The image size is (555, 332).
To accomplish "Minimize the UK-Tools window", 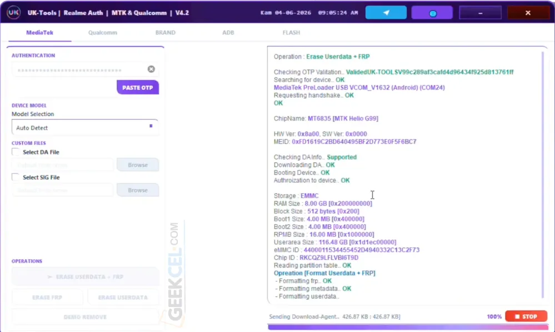I will pyautogui.click(x=480, y=13).
